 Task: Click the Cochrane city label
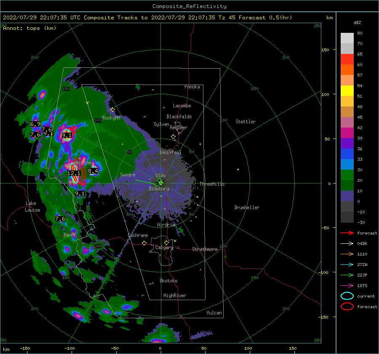click(x=138, y=235)
